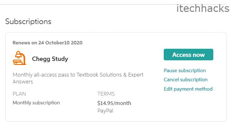Click the 2020 year in the renewal date
Viewport: 234px width, 130px height.
coord(77,42)
